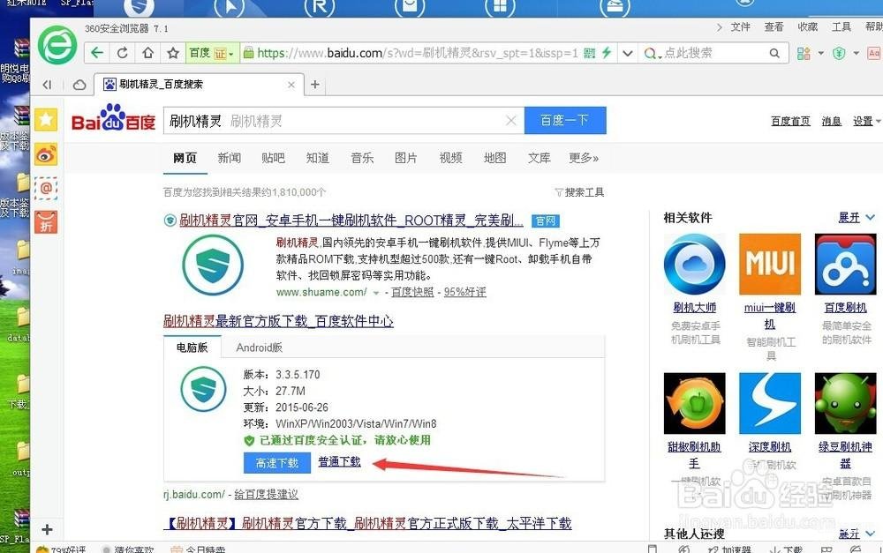
Task: Click the green shield currency icon
Action: coord(839,54)
